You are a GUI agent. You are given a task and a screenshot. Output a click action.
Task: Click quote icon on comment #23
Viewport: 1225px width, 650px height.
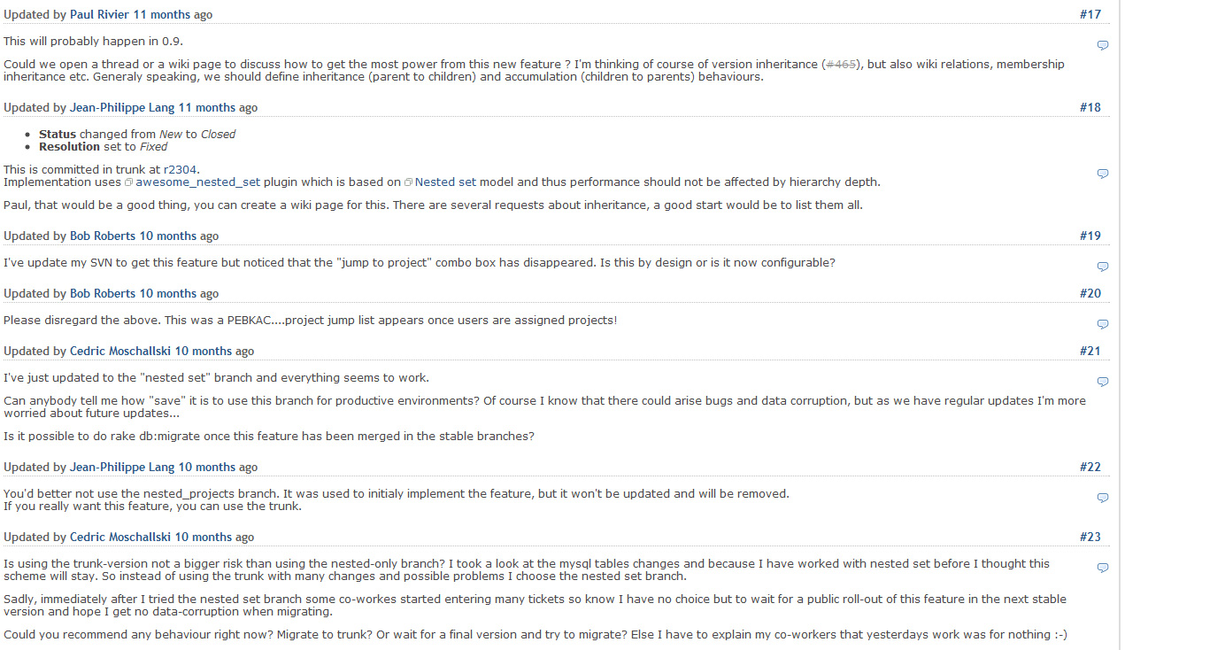coord(1103,568)
